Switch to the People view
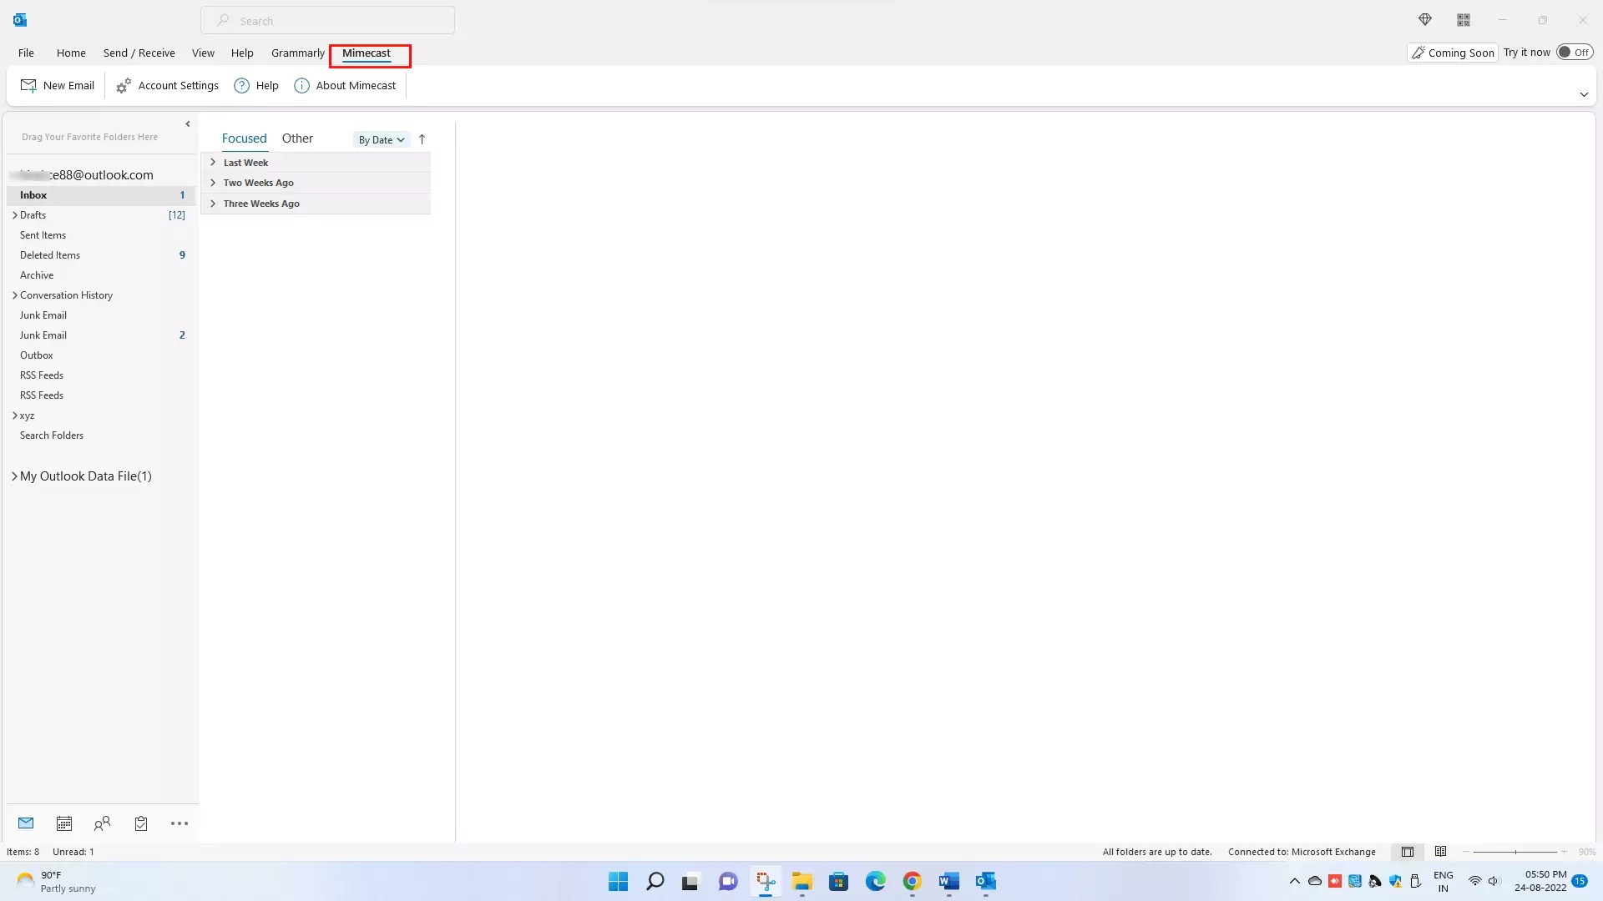The image size is (1603, 901). [x=103, y=823]
